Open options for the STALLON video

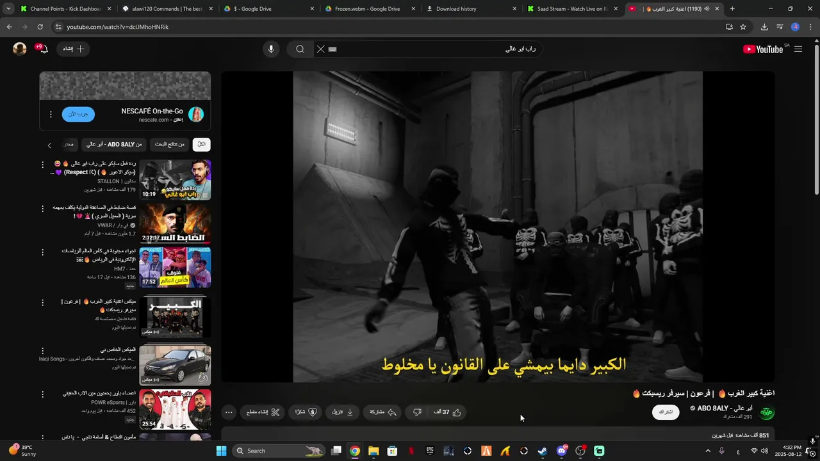pyautogui.click(x=43, y=165)
